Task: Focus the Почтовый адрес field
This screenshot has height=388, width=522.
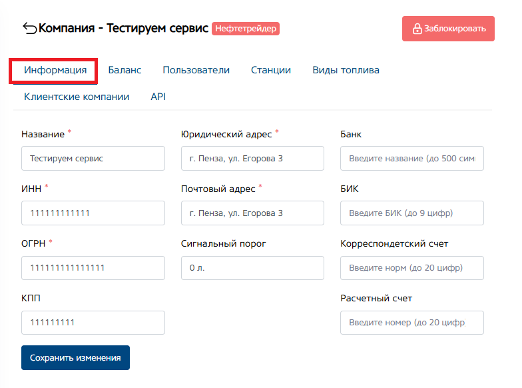Action: click(252, 213)
